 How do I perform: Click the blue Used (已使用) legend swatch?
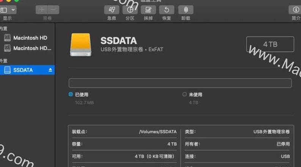[x=71, y=94]
